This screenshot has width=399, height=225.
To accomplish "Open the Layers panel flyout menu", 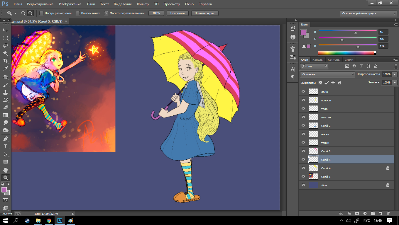I will click(x=396, y=60).
